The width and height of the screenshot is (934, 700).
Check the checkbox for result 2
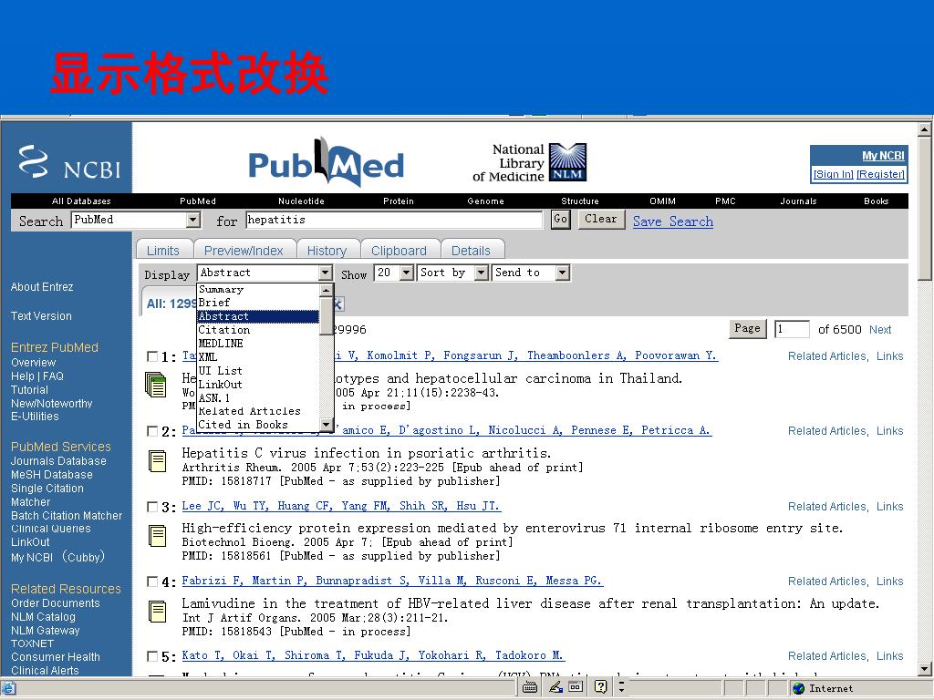coord(152,431)
